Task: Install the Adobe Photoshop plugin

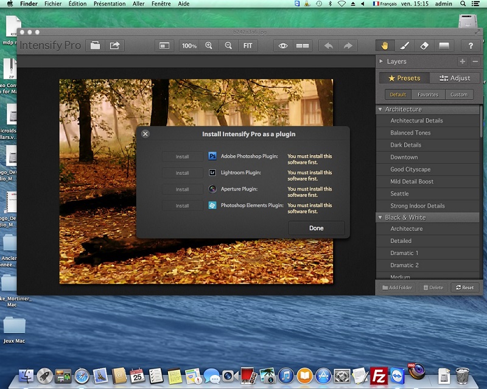Action: 182,156
